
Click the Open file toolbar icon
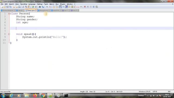[5, 7]
